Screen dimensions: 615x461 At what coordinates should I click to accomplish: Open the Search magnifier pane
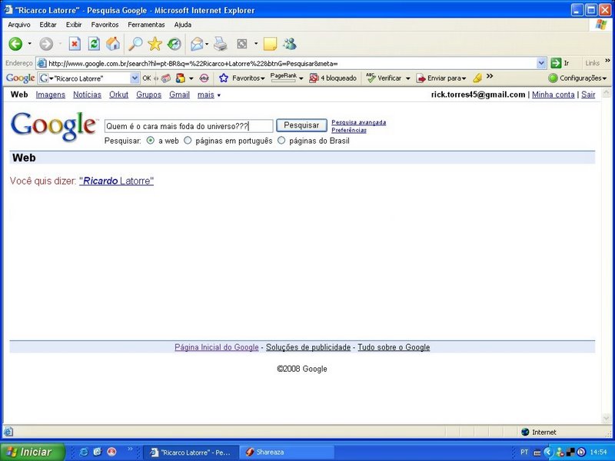click(x=135, y=44)
